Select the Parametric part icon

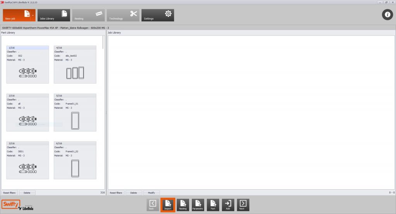coord(198,205)
